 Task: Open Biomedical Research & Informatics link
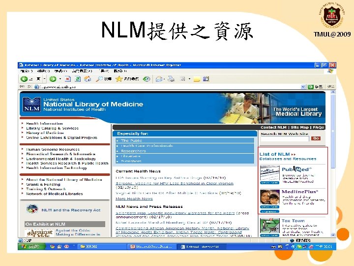pyautogui.click(x=61, y=154)
